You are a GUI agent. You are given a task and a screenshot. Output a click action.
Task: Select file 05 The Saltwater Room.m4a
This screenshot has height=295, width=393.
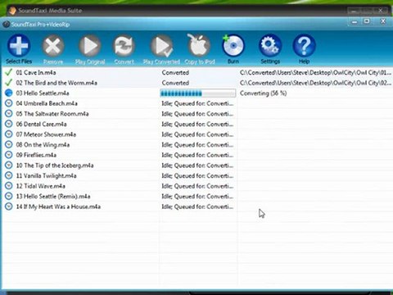[x=52, y=114]
